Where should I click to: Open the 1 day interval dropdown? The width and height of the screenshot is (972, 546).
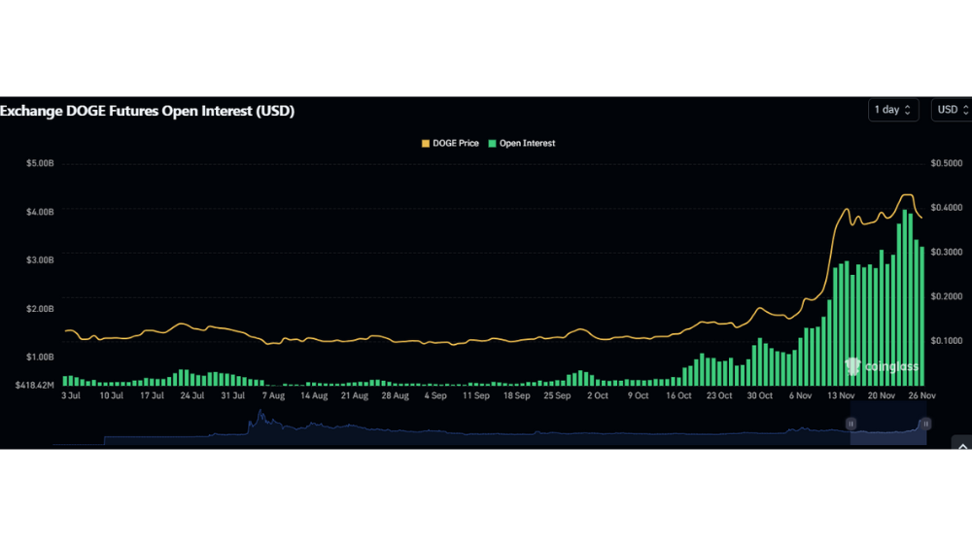pyautogui.click(x=892, y=110)
